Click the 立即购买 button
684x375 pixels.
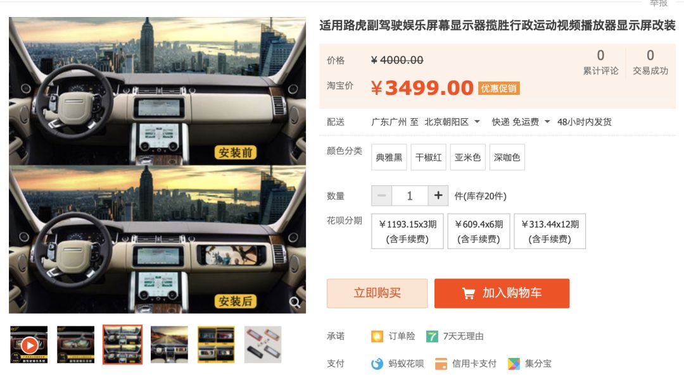coord(377,293)
